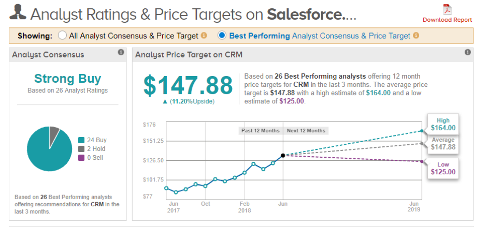487x227 pixels.
Task: Click the teal Buy legend swatch
Action: pyautogui.click(x=81, y=140)
